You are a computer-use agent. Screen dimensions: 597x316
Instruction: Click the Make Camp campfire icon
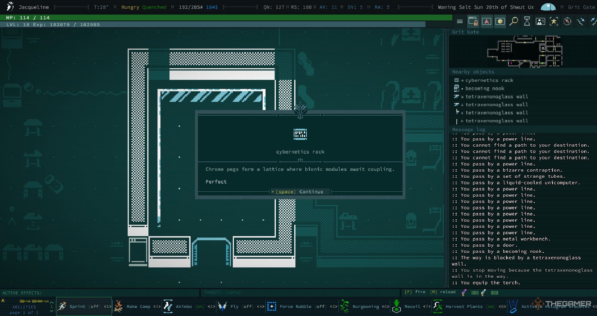point(118,306)
